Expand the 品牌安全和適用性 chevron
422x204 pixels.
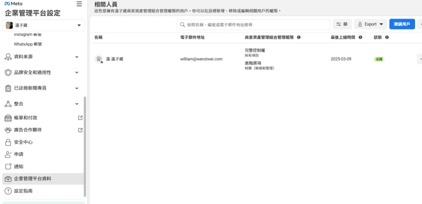(x=77, y=72)
